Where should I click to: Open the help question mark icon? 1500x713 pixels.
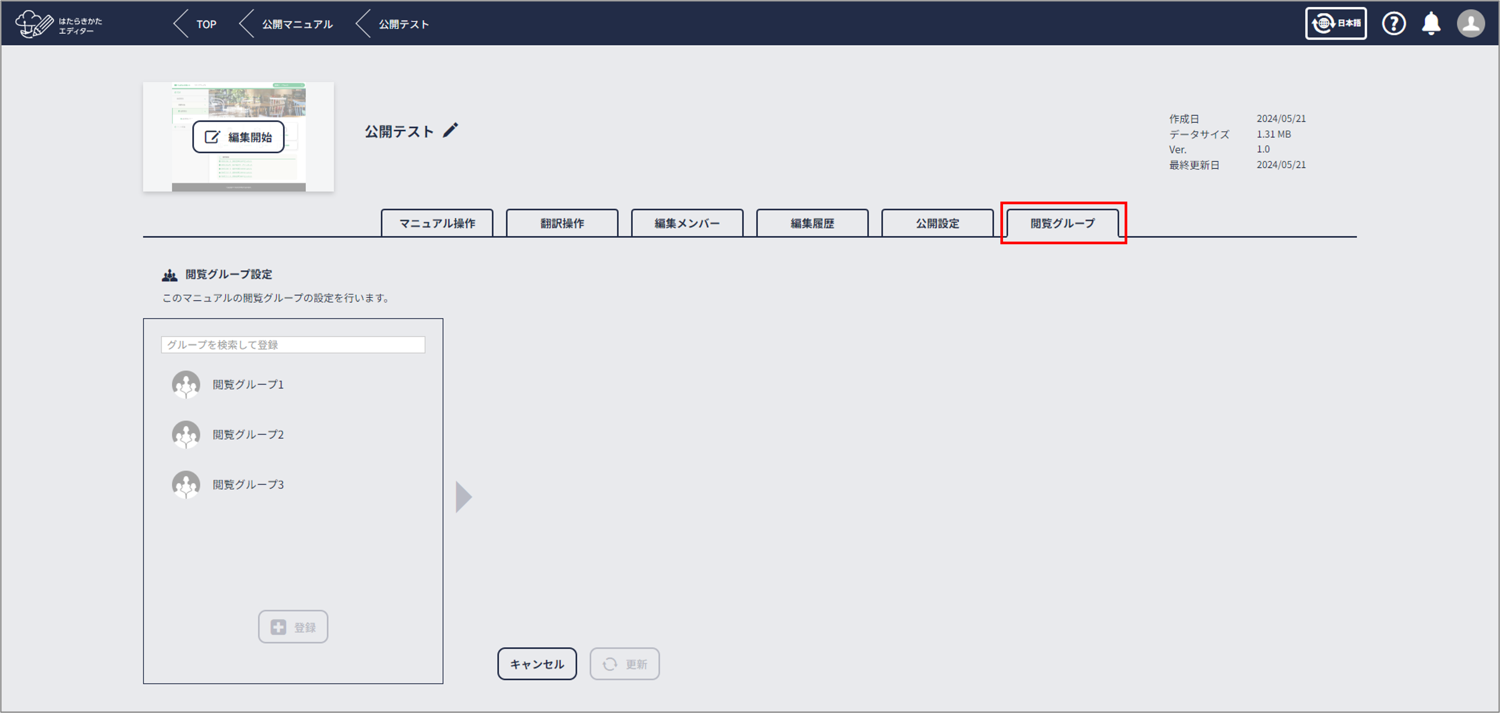pos(1393,24)
